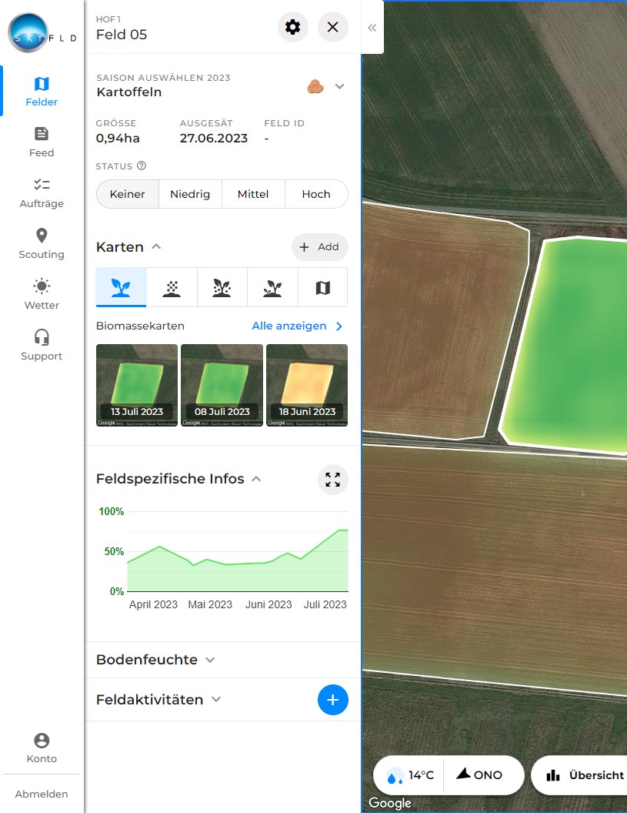Open the field settings gear icon
Image resolution: width=627 pixels, height=813 pixels.
(293, 27)
